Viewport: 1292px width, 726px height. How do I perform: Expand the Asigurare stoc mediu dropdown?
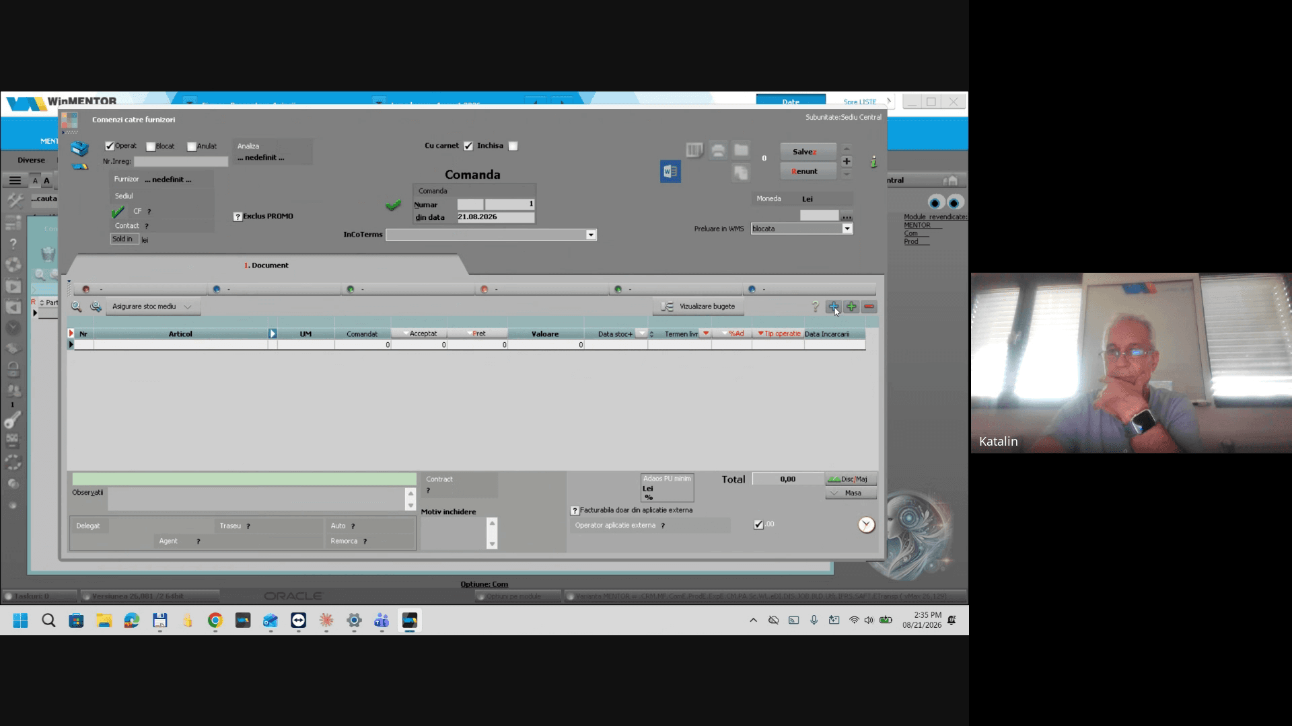tap(153, 307)
